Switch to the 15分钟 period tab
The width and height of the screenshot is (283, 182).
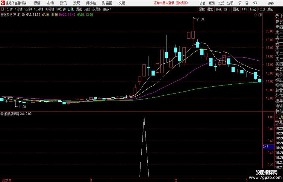38,9
